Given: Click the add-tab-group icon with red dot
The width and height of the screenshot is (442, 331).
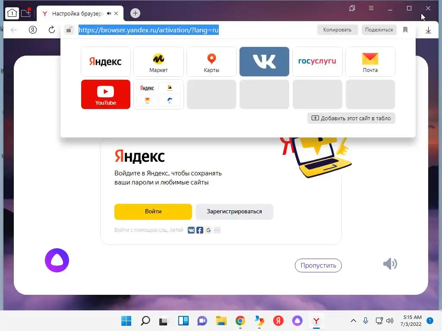Looking at the screenshot, I should coord(26,12).
